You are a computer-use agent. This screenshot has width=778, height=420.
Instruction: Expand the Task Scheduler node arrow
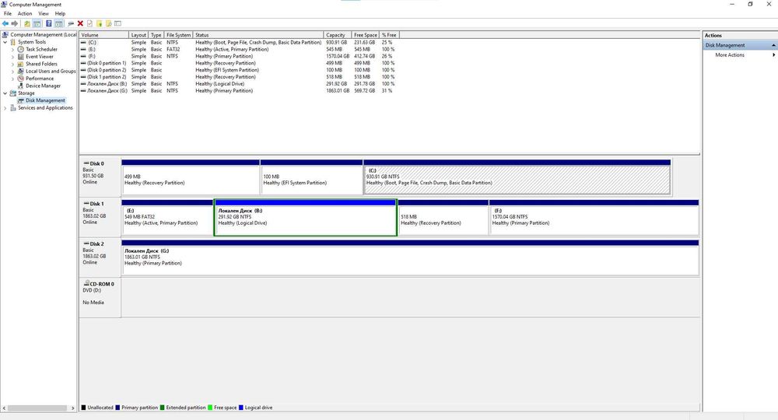[13, 50]
